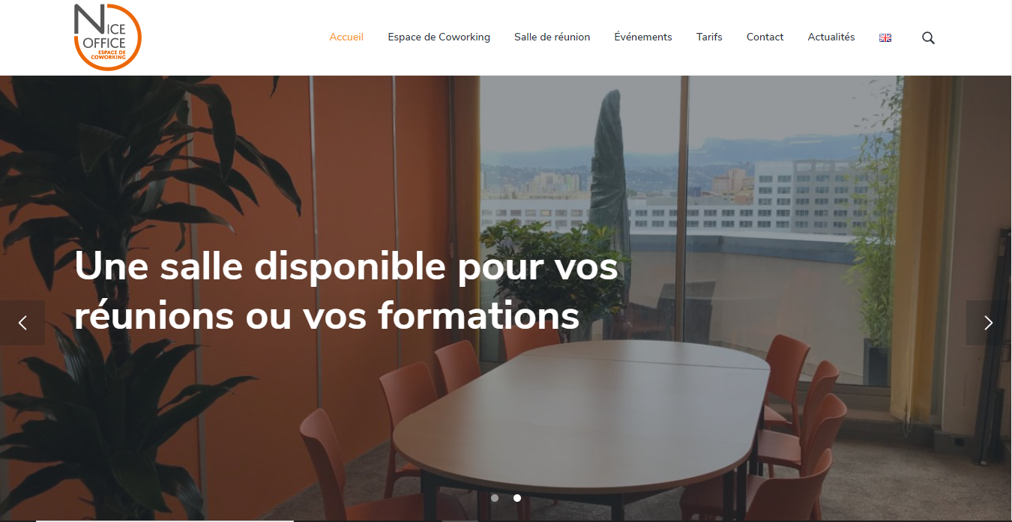Visit the Contact page link

pos(765,37)
